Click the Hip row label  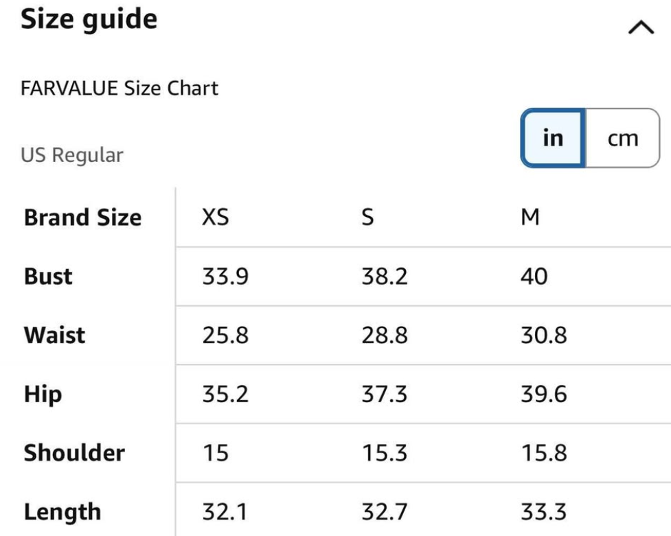coord(43,395)
